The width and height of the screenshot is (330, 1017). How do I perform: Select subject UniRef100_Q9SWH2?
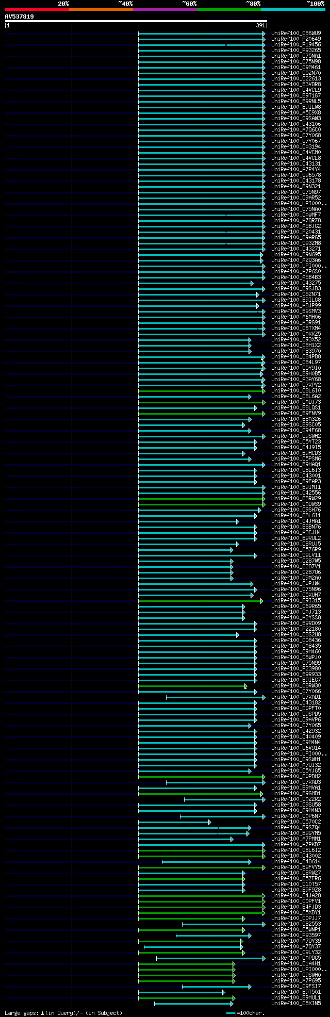click(x=296, y=436)
